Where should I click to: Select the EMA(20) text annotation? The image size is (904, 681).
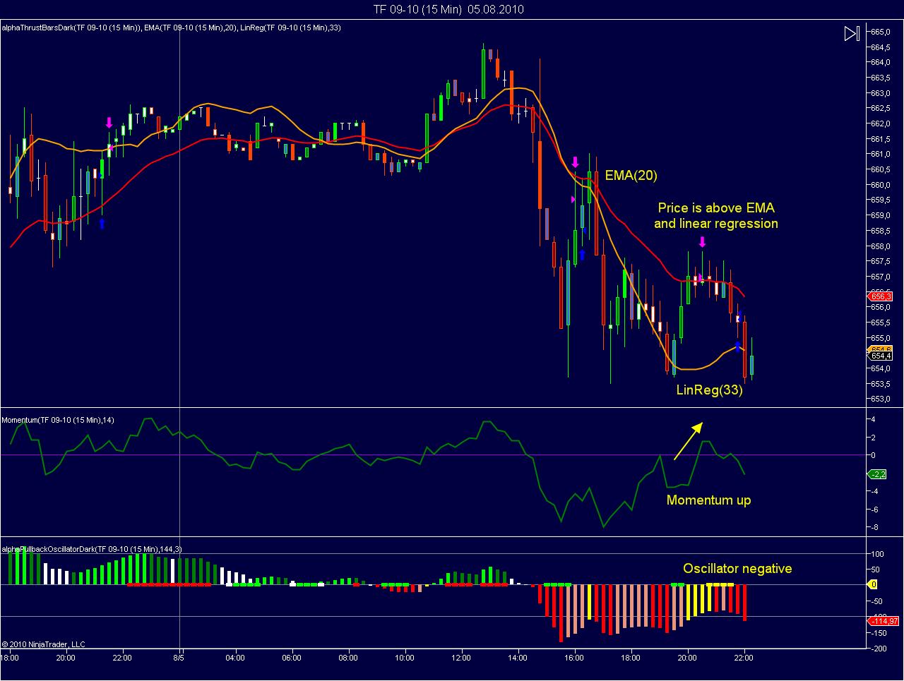[x=631, y=176]
